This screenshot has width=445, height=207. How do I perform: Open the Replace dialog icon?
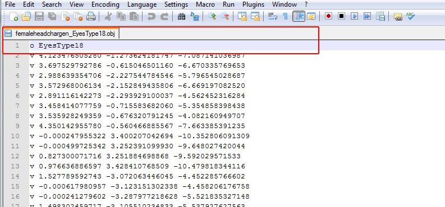click(x=194, y=16)
